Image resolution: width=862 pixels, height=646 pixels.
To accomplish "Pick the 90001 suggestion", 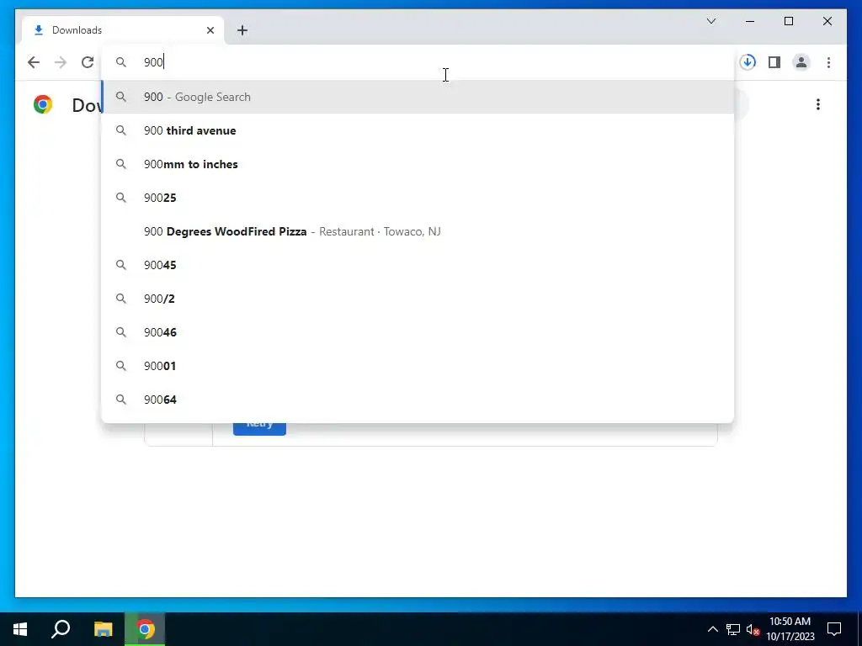I will (x=418, y=366).
